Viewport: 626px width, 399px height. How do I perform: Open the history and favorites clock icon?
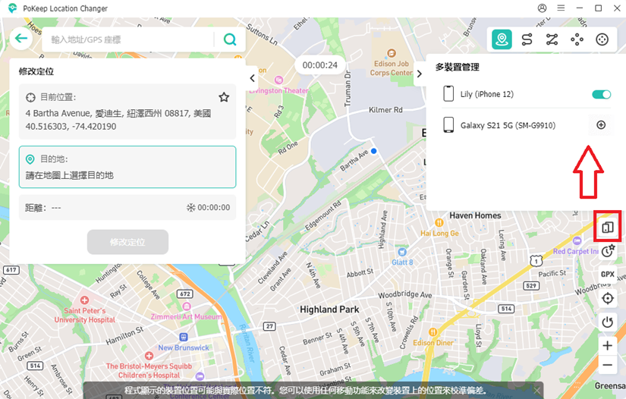click(608, 250)
